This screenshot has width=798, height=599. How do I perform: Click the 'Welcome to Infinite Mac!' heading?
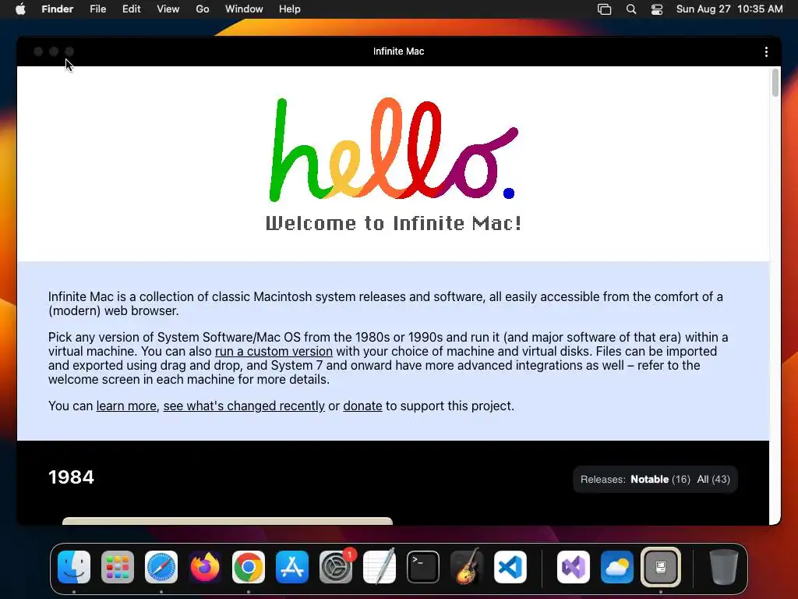394,223
